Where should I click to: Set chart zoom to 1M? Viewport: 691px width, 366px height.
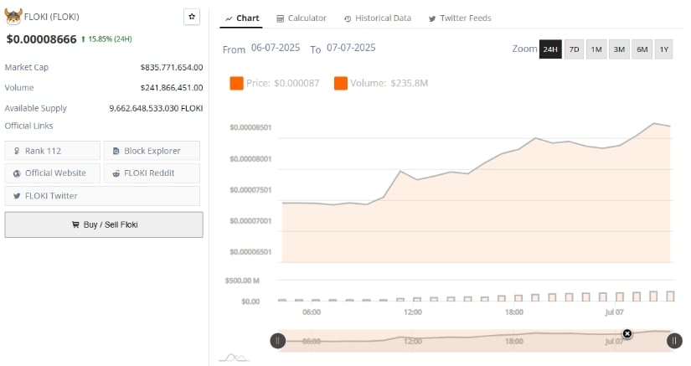click(x=596, y=49)
